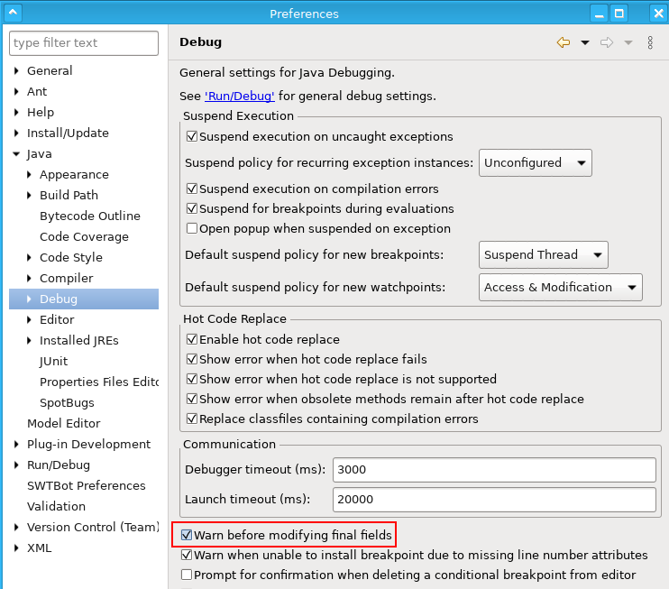Open the Access & Modification watchpoint dropdown

point(560,287)
